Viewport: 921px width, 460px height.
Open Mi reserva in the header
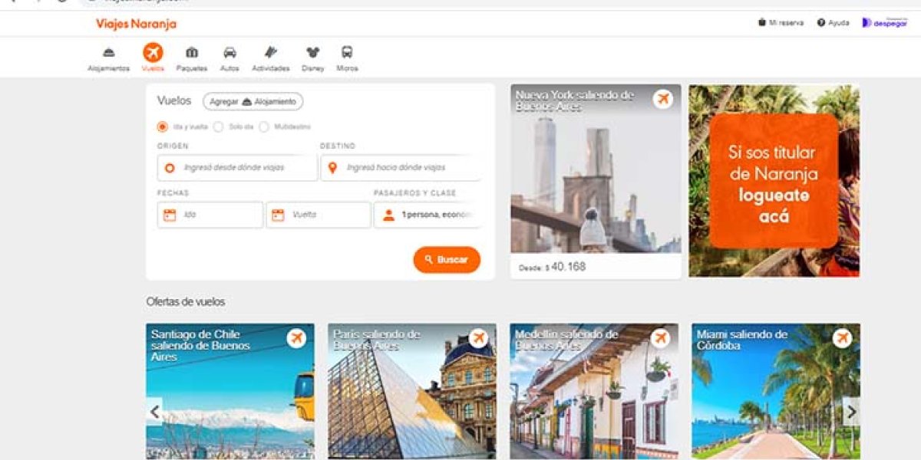(x=781, y=23)
